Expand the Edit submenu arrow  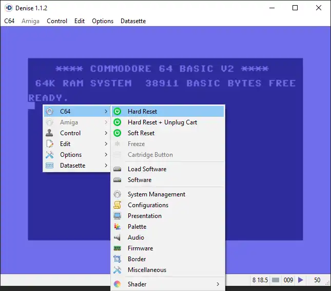[106, 143]
